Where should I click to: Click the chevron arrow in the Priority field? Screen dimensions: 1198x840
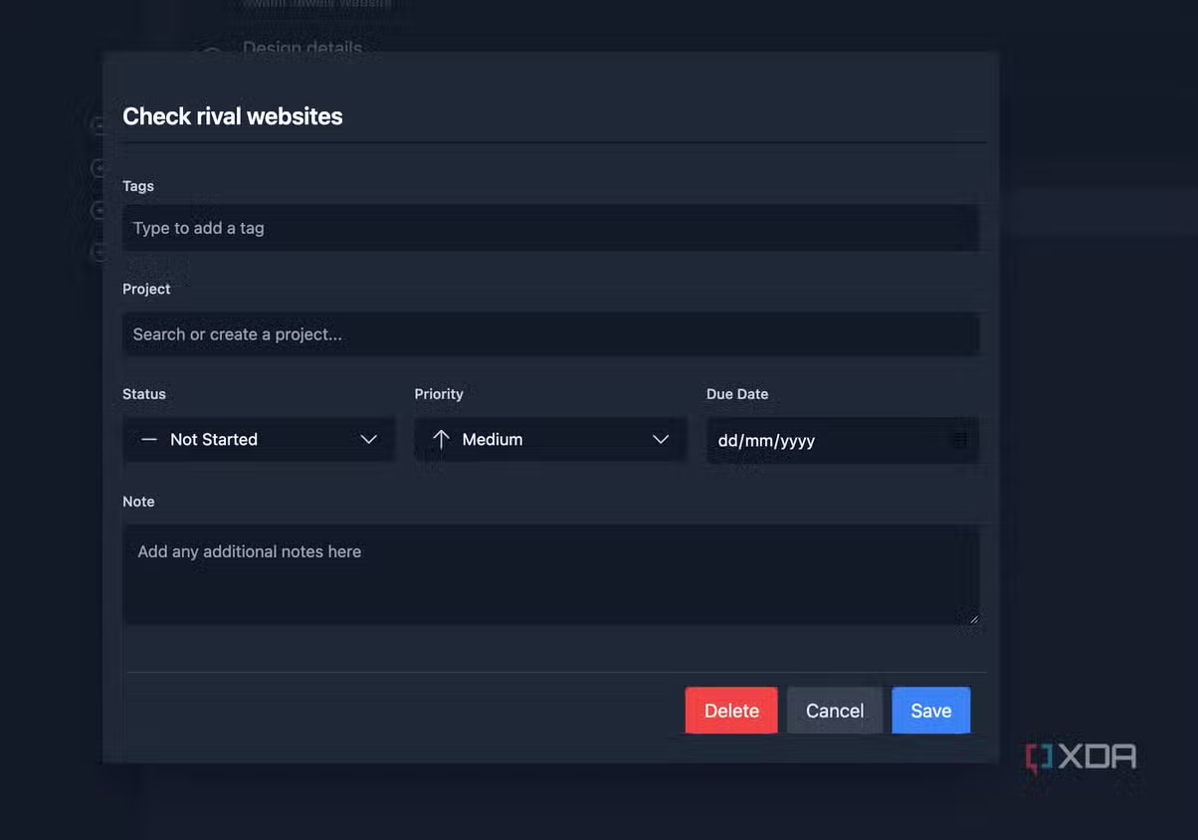660,439
